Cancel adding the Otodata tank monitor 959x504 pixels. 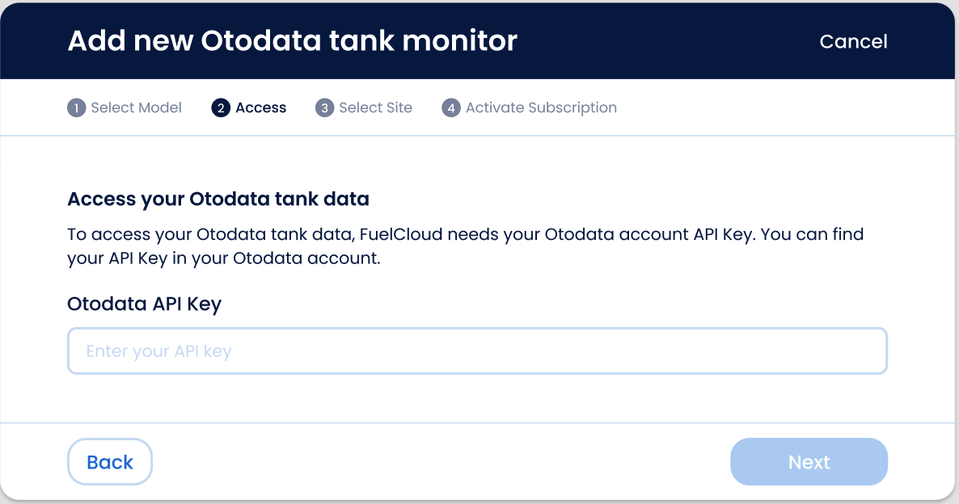click(x=853, y=41)
